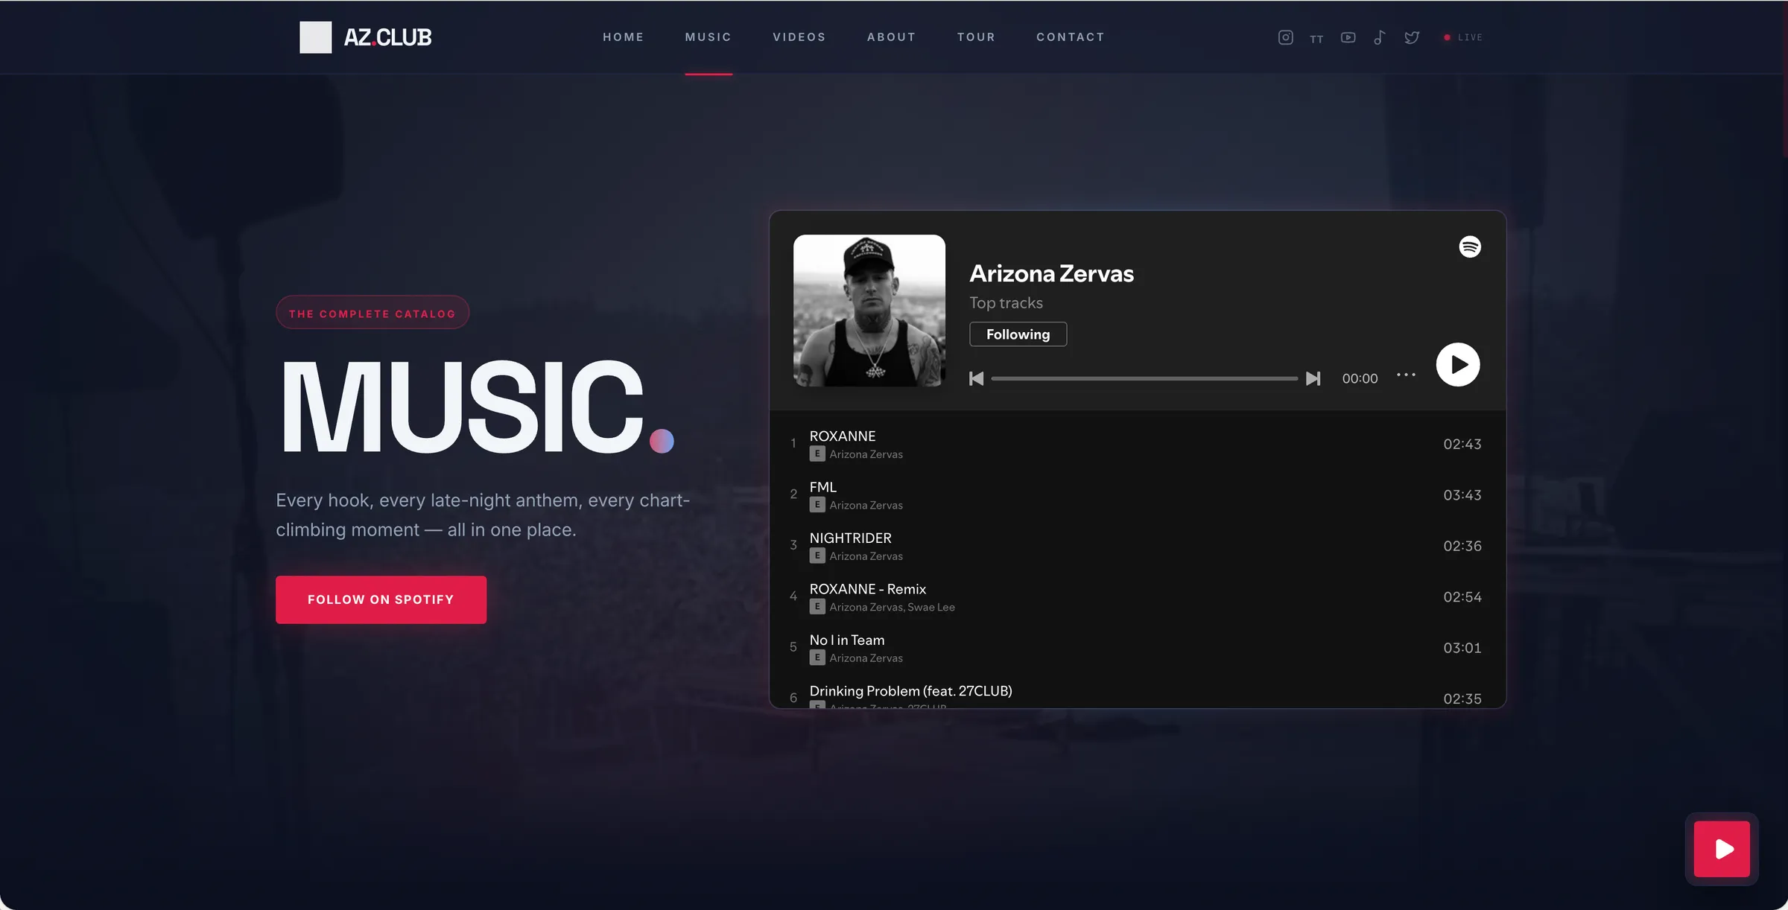This screenshot has width=1788, height=910.
Task: Click the red LIVE indicator in the header
Action: point(1463,37)
